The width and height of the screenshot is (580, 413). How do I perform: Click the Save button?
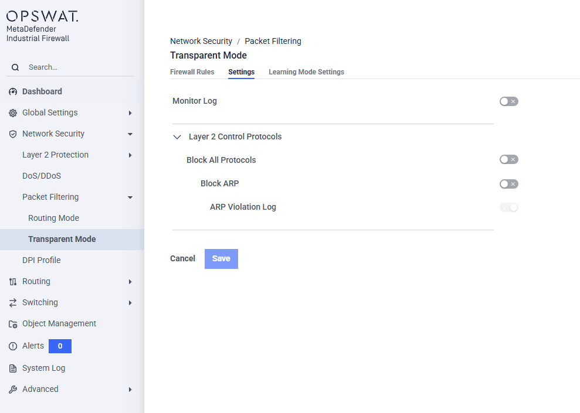point(221,258)
